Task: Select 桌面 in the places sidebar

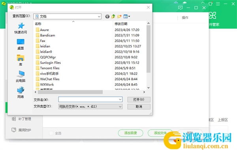Action: [x=21, y=45]
